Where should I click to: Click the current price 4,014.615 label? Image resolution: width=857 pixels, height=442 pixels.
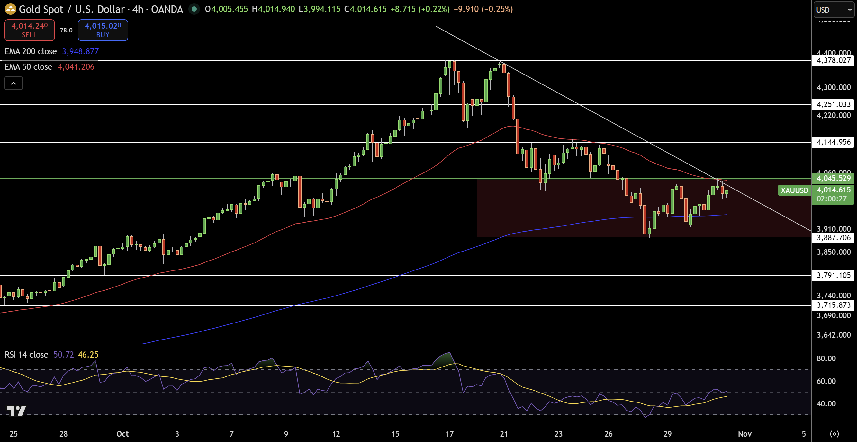pyautogui.click(x=833, y=190)
